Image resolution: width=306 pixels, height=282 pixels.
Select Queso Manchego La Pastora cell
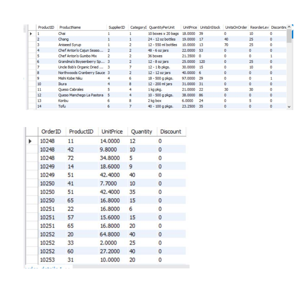pos(81,95)
